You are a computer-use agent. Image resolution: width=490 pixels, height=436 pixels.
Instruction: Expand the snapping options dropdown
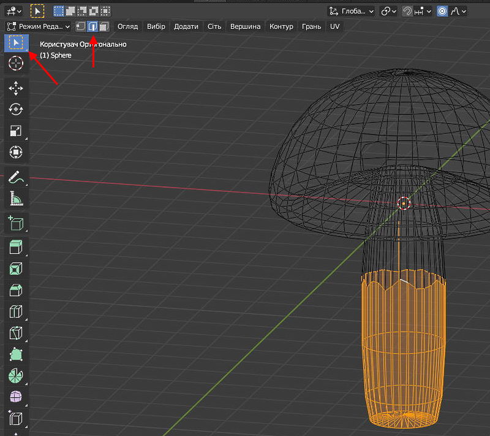click(423, 11)
